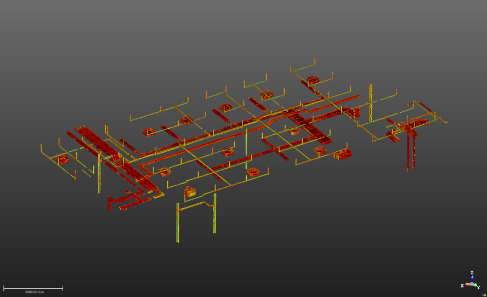
Task: Click the X label on the axis triad
Action: pyautogui.click(x=462, y=285)
